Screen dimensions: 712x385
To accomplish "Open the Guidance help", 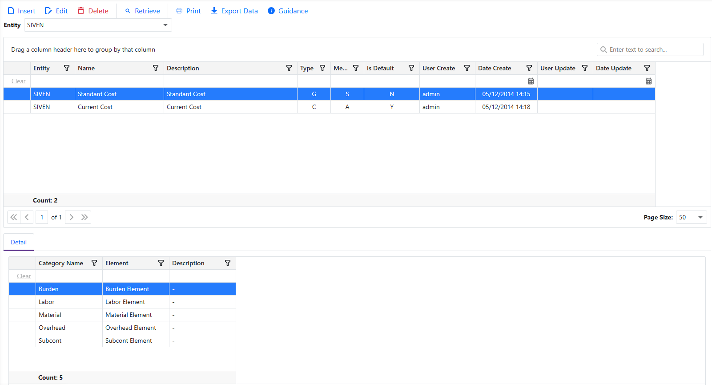I will coord(288,11).
